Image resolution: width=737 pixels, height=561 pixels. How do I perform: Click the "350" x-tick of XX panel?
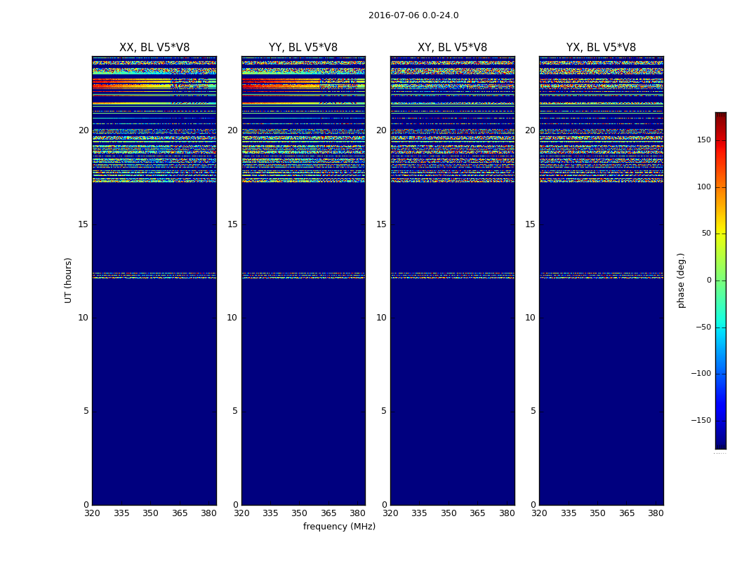point(150,513)
